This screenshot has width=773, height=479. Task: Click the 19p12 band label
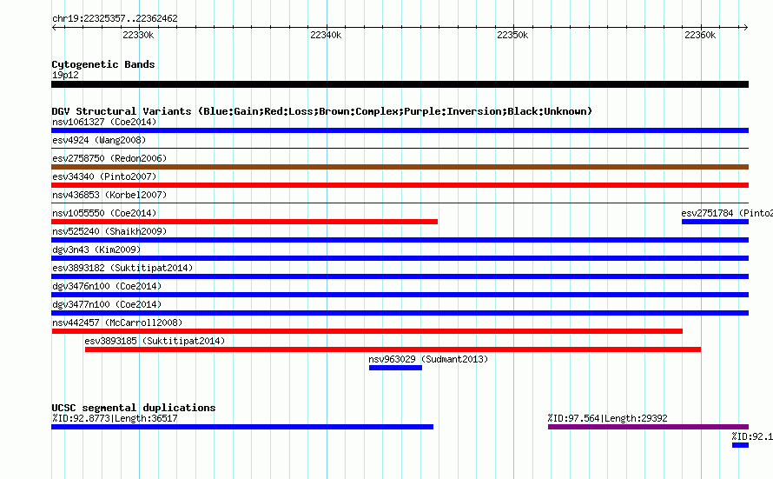point(65,75)
